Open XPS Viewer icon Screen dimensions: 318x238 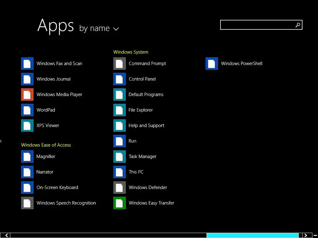(27, 126)
